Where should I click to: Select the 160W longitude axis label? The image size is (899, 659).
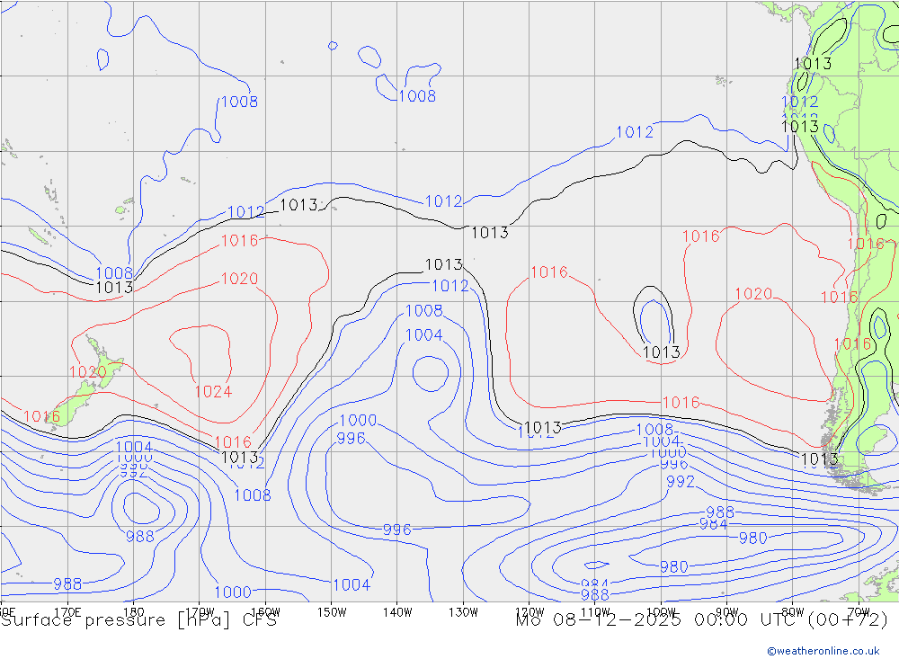[265, 612]
